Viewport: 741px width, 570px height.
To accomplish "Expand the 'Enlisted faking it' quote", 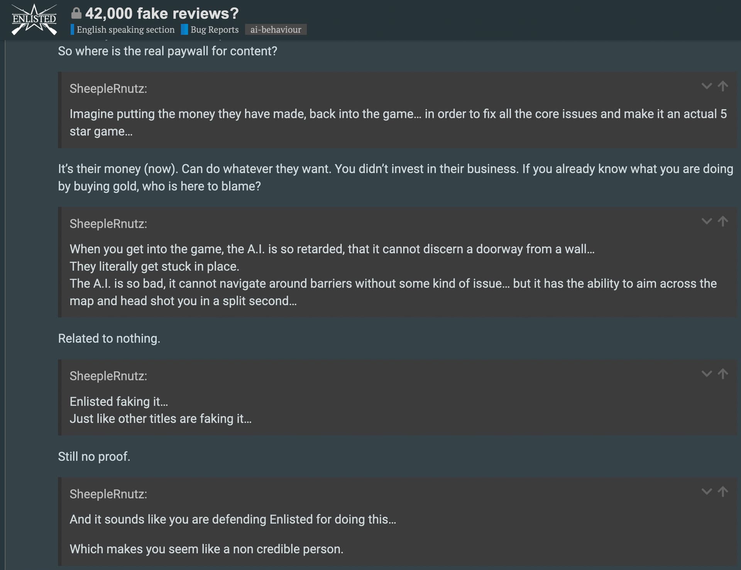I will tap(706, 374).
